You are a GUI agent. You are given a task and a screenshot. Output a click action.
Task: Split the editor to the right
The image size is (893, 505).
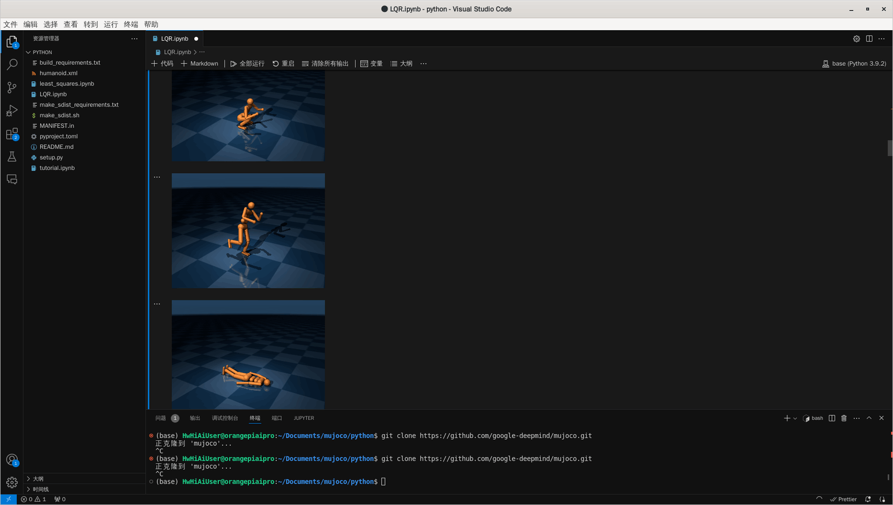coord(869,39)
